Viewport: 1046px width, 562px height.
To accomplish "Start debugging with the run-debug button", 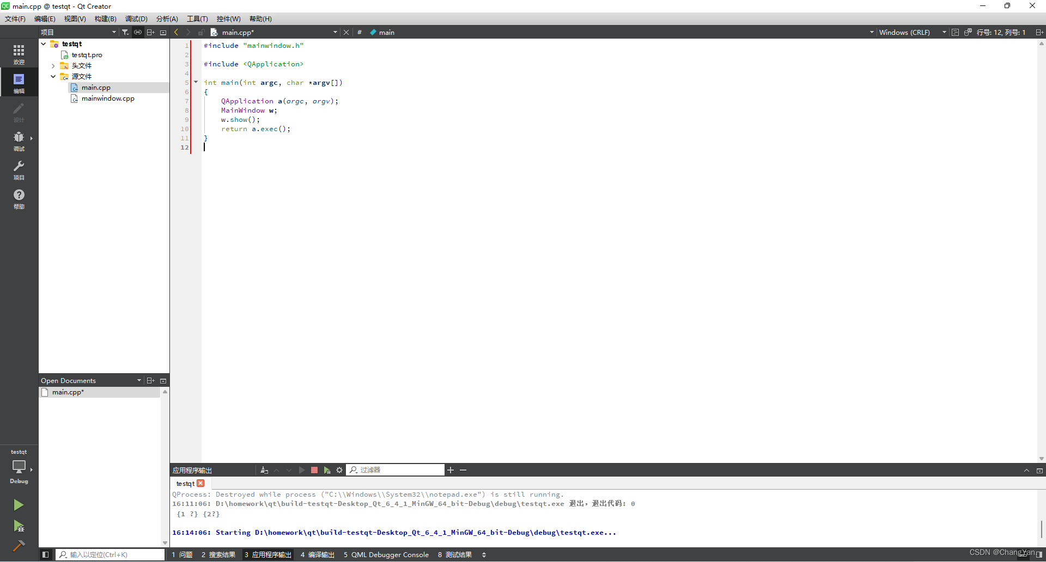I will [x=19, y=526].
